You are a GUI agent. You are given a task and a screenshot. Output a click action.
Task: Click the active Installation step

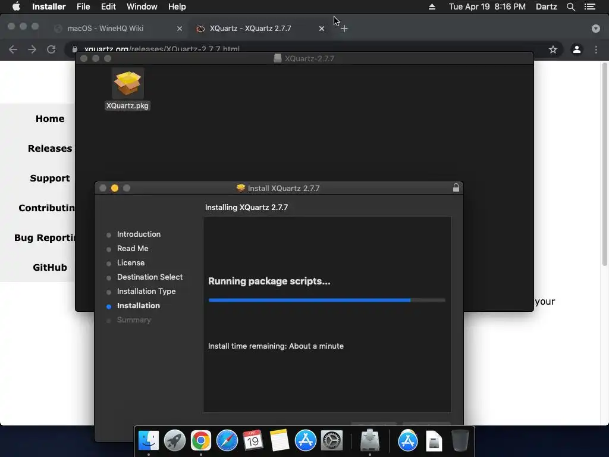pos(138,305)
